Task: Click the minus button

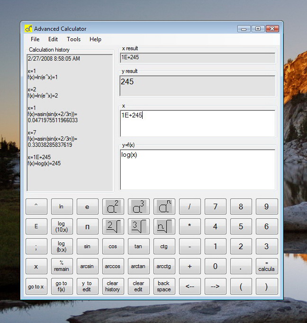Action: point(190,246)
